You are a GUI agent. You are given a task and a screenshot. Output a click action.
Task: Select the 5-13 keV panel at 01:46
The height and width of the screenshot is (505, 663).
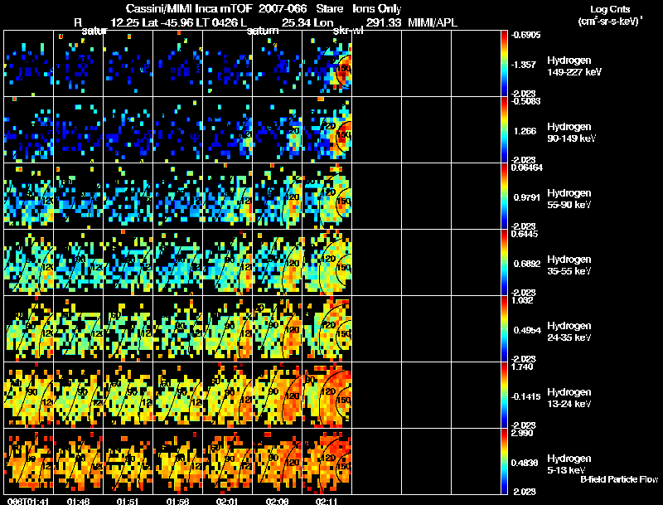(78, 462)
